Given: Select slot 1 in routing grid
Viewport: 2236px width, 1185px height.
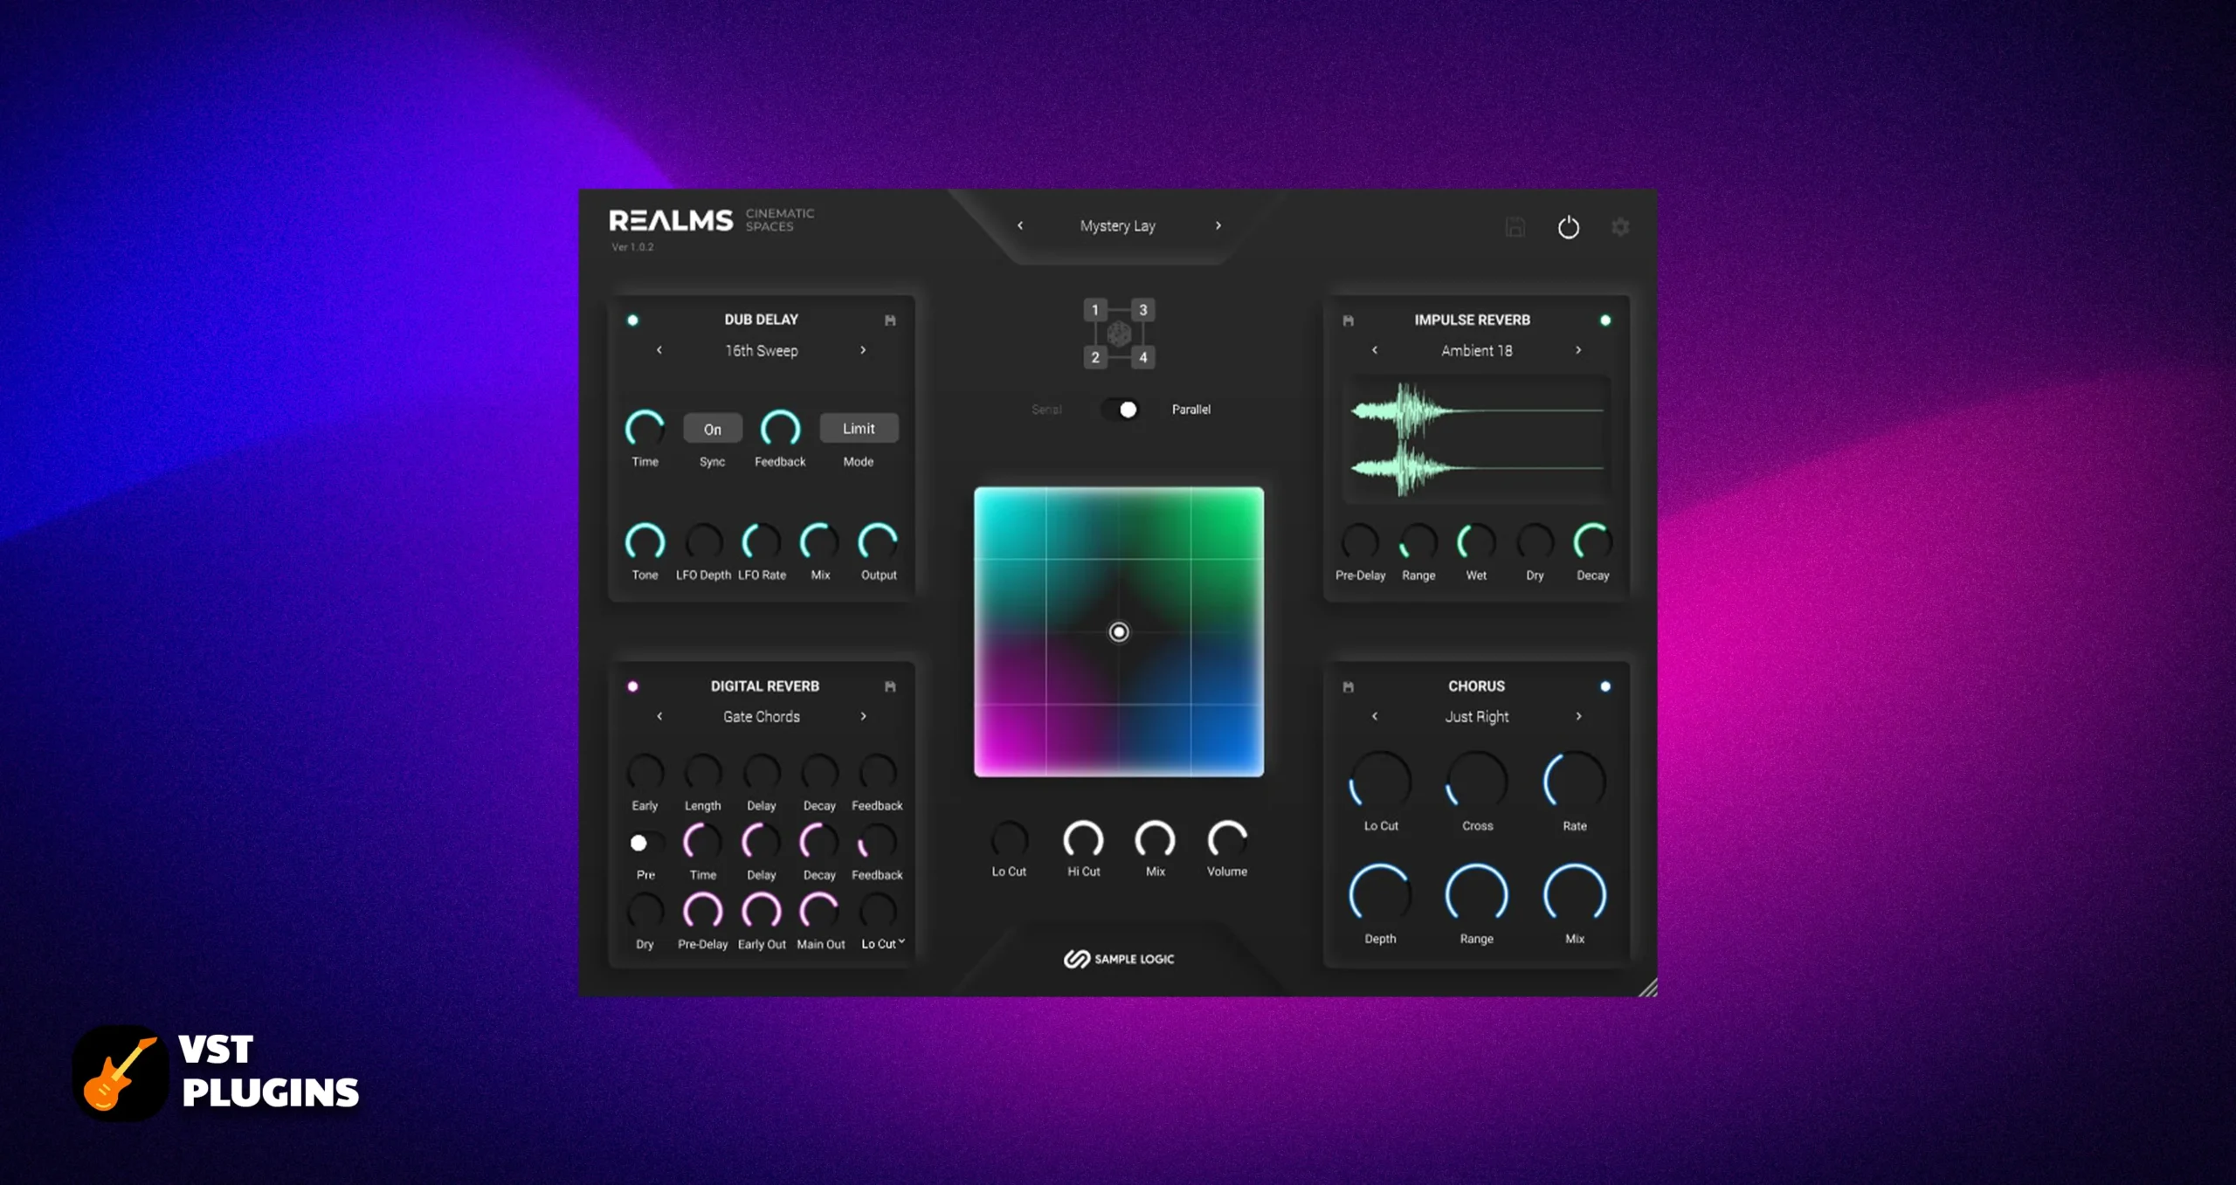Looking at the screenshot, I should pyautogui.click(x=1095, y=310).
